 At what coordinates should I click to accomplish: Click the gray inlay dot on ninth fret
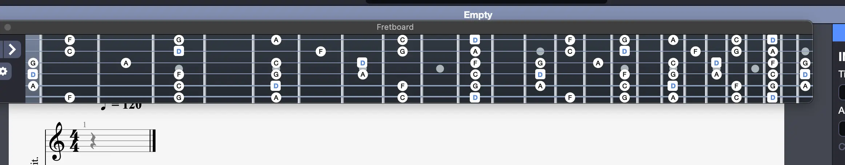tap(440, 69)
